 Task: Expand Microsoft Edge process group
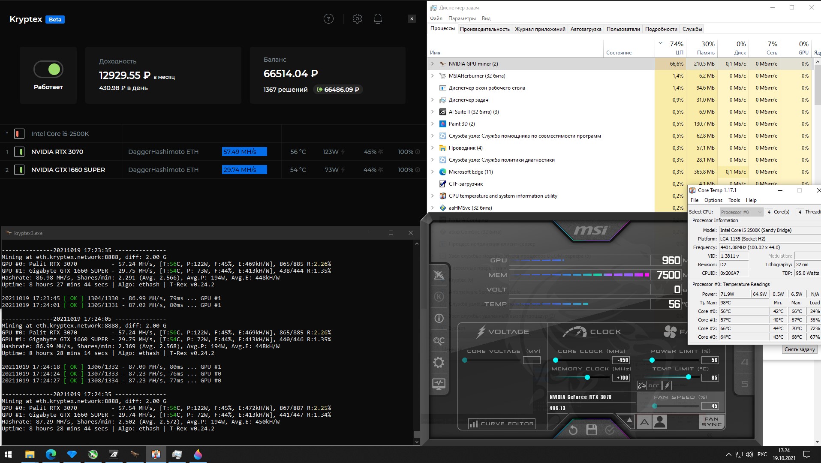pyautogui.click(x=432, y=172)
